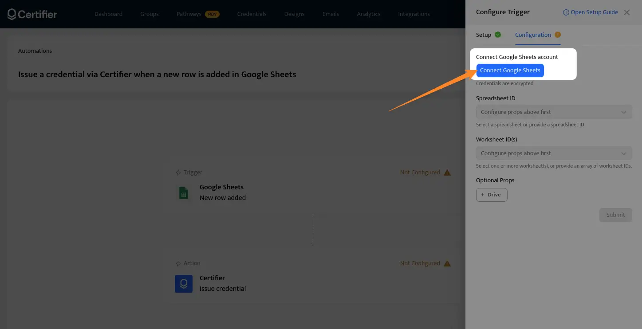Switch to the Configuration tab
Screen dimensions: 642x329
point(533,35)
